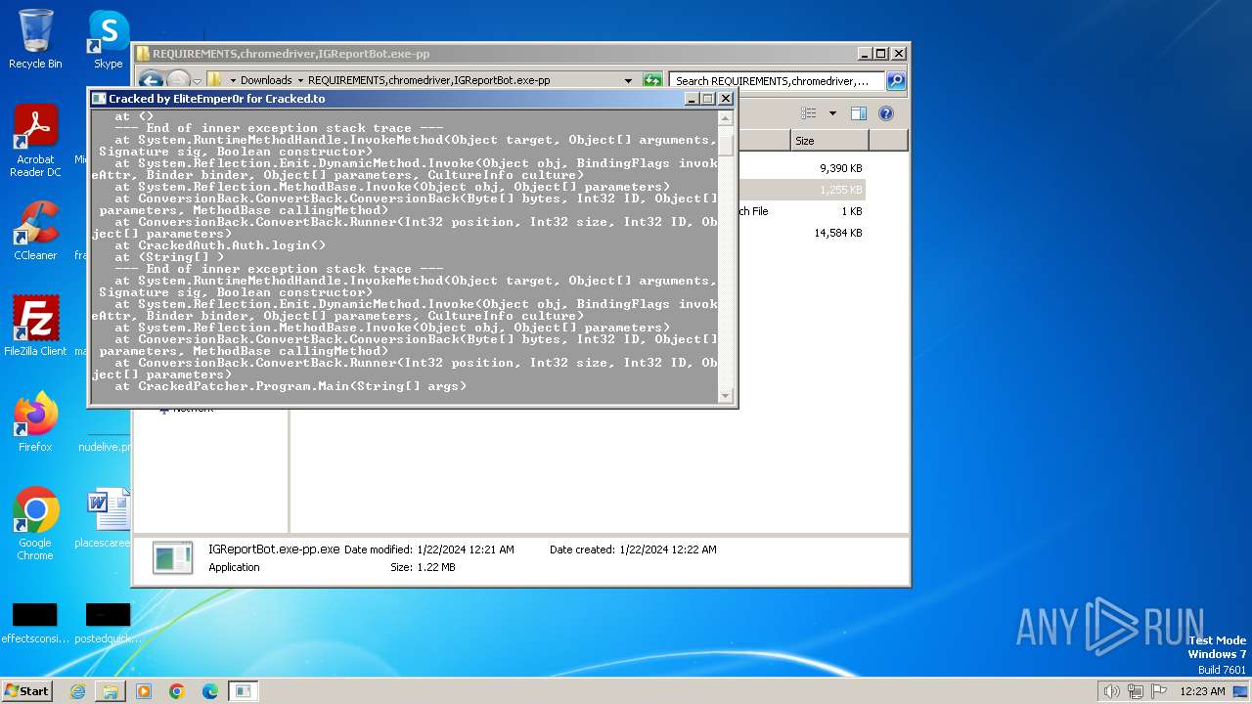Image resolution: width=1252 pixels, height=704 pixels.
Task: Click the Date modified value in details pane
Action: tap(465, 550)
